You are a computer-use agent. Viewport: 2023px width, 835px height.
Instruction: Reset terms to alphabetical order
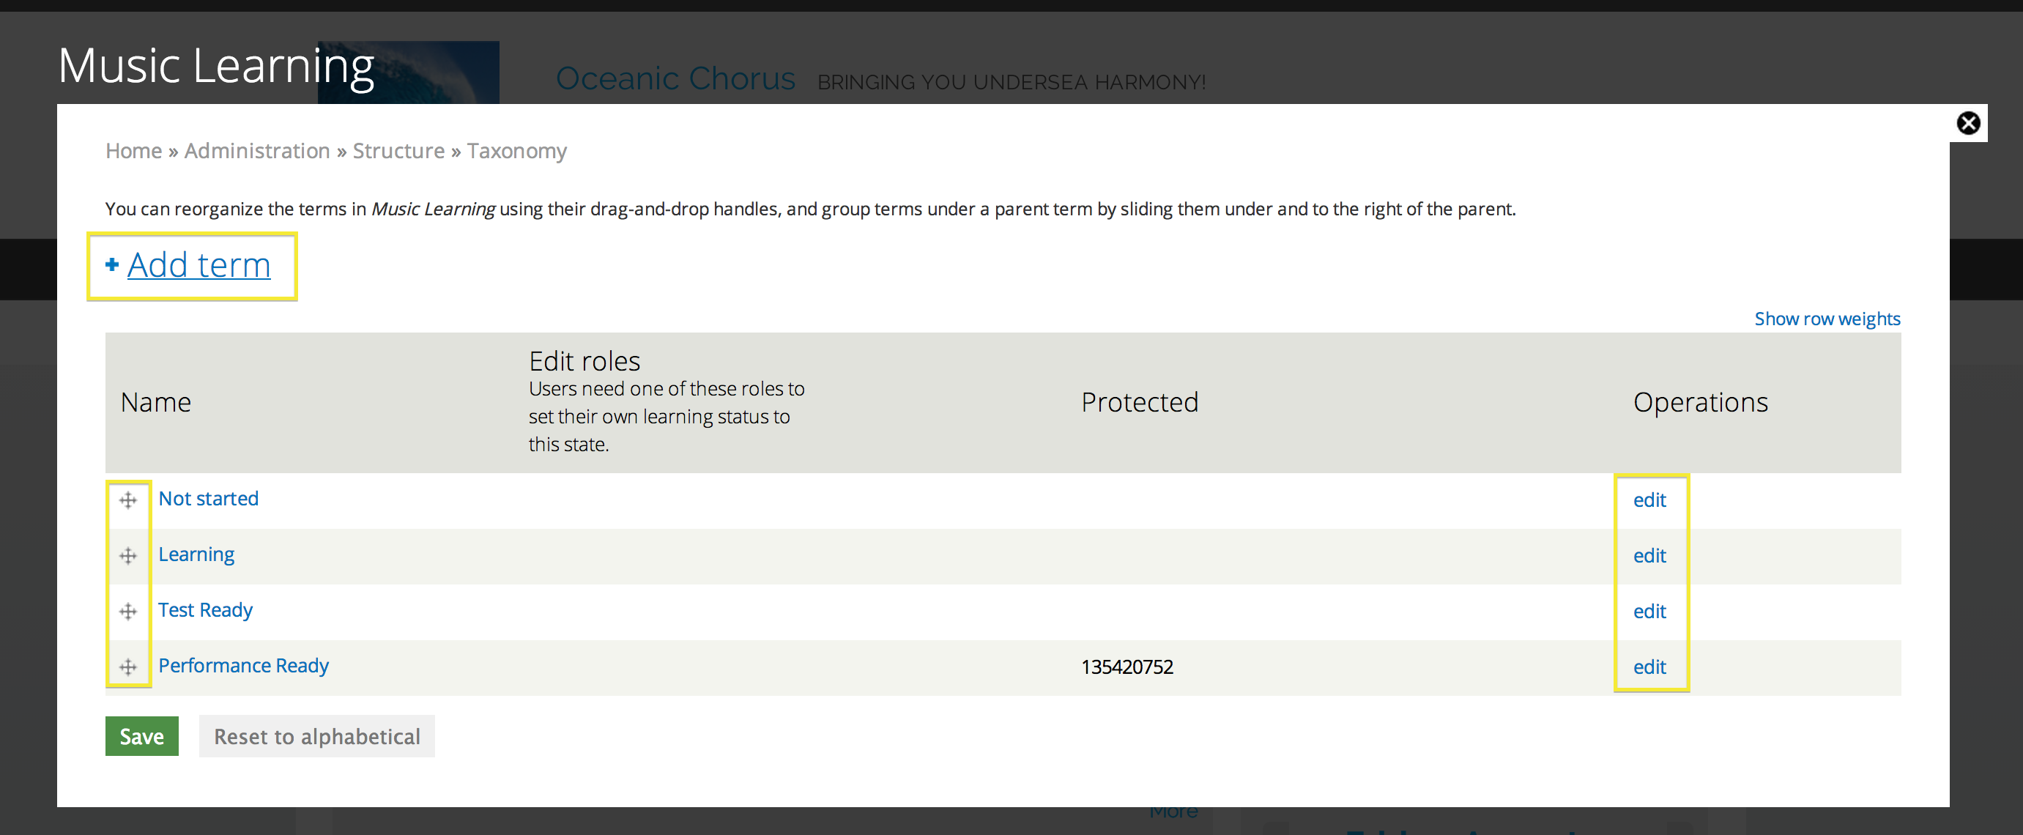coord(317,737)
